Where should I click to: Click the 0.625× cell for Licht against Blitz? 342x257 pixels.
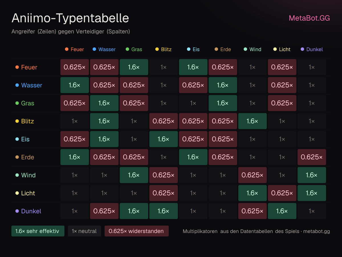point(164,193)
